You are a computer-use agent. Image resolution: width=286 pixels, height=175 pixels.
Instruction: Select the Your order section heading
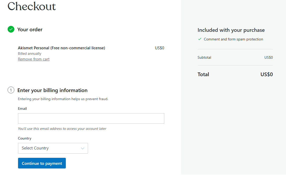pyautogui.click(x=30, y=29)
